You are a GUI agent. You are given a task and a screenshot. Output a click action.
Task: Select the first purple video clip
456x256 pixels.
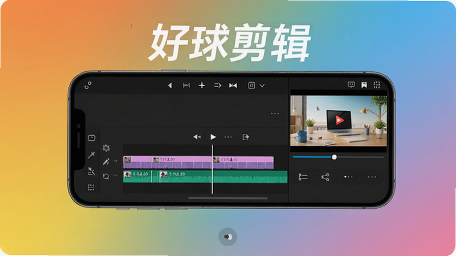pos(138,162)
